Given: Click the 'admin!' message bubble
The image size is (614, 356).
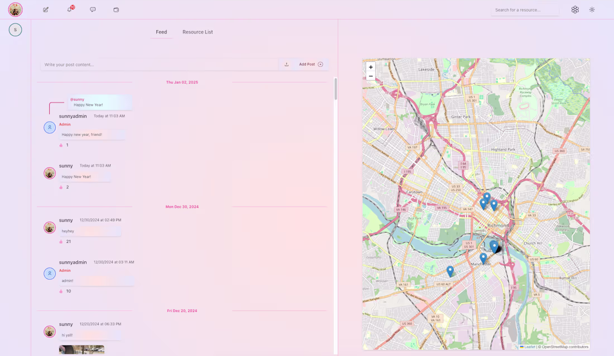Looking at the screenshot, I should click(x=97, y=281).
